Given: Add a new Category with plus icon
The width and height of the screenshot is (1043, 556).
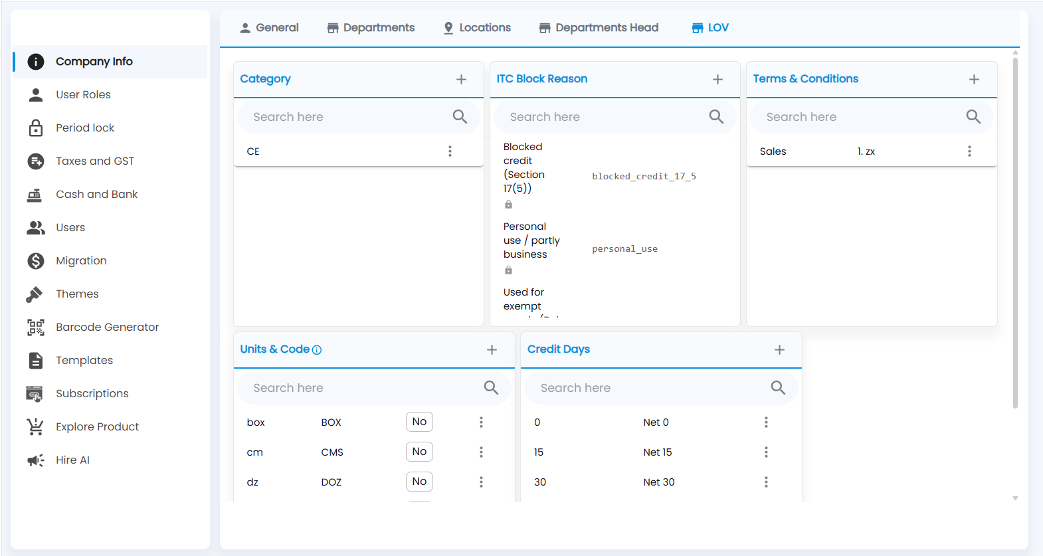Looking at the screenshot, I should [461, 79].
